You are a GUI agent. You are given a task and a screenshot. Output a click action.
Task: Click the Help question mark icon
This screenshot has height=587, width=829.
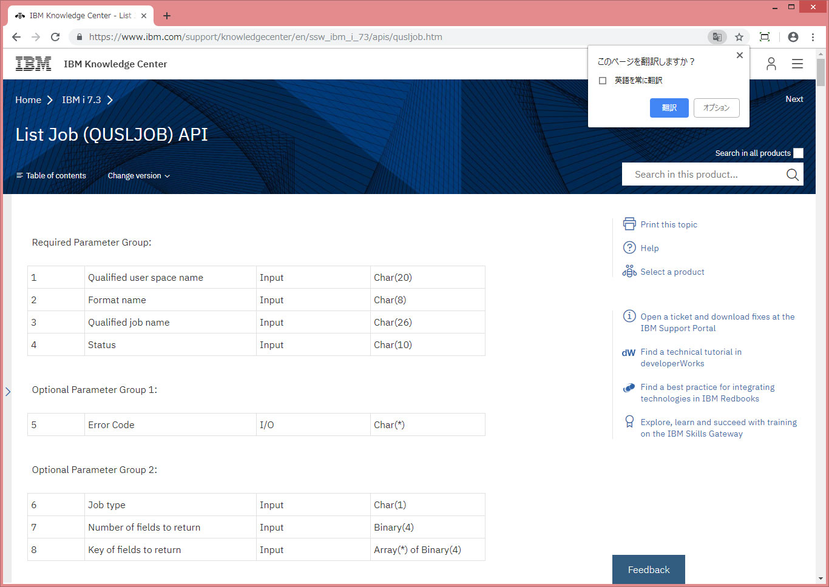click(x=629, y=248)
